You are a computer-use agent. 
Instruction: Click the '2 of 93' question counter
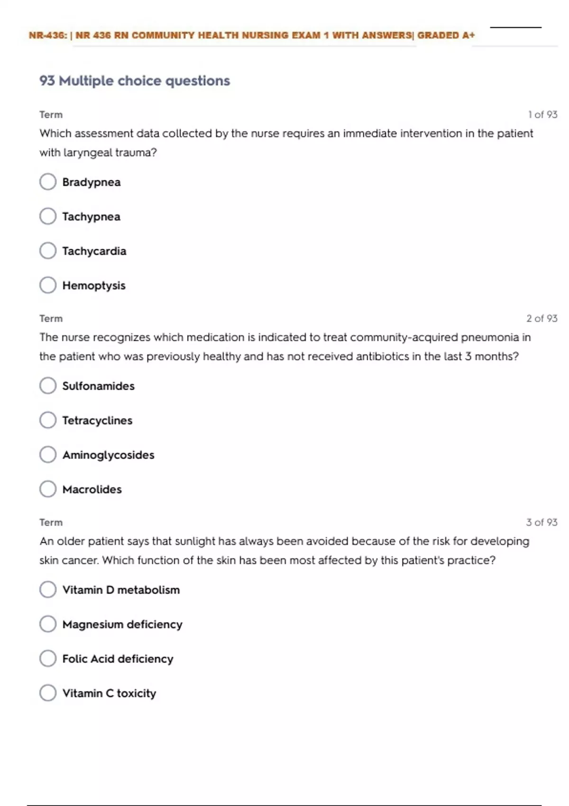pyautogui.click(x=541, y=319)
